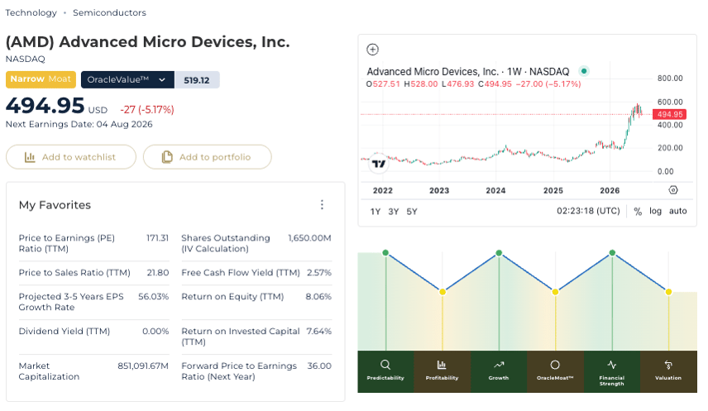
Task: Select the Predictability magnifier icon
Action: (x=385, y=365)
